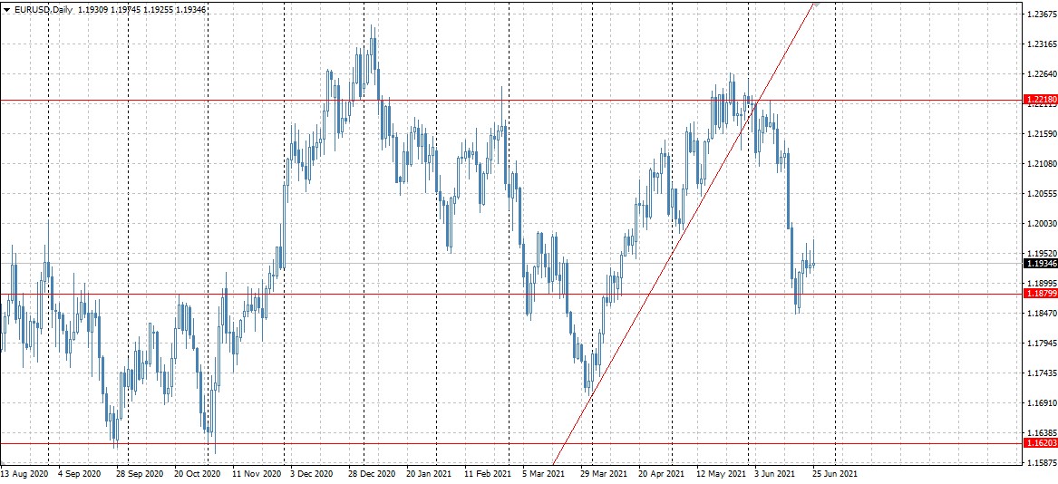Select the red 1.22180 price level tag
Viewport: 1058px width, 484px height.
pyautogui.click(x=1041, y=100)
